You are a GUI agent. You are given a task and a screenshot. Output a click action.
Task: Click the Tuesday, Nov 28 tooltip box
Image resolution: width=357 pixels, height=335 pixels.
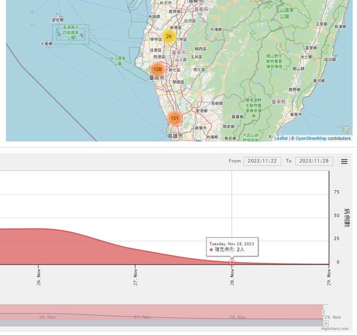[x=231, y=247]
